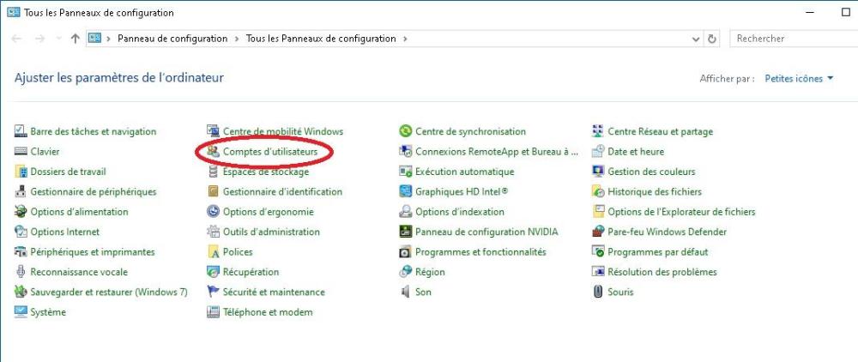Click the Dossiers de travail icon
This screenshot has height=362, width=858.
(21, 172)
